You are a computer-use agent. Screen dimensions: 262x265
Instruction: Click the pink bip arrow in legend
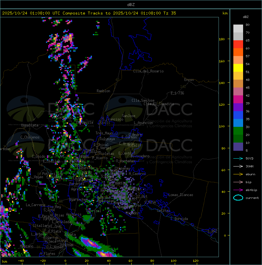238,182
